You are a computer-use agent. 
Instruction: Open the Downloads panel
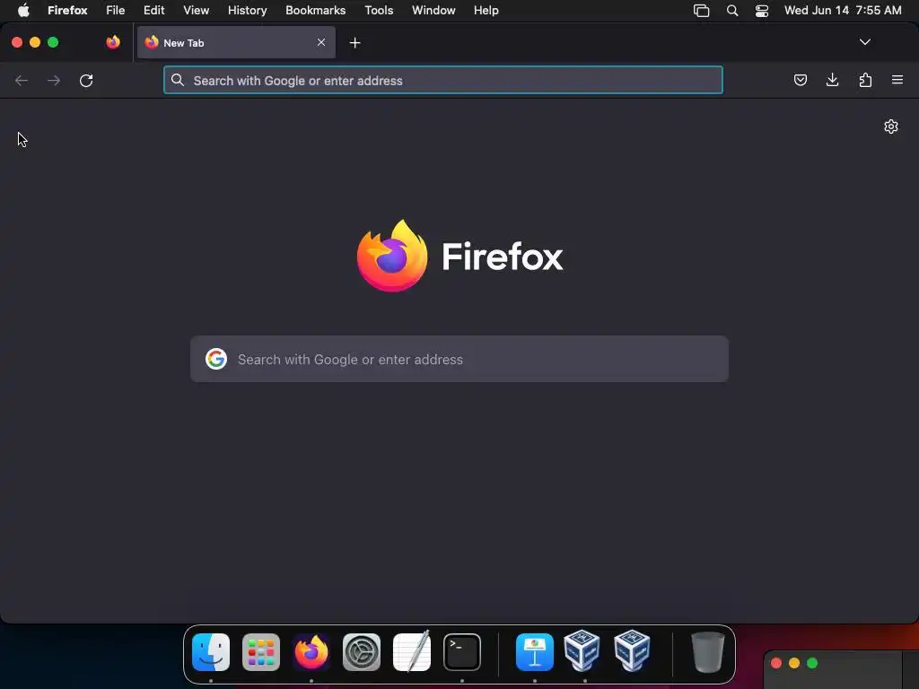[x=832, y=80]
